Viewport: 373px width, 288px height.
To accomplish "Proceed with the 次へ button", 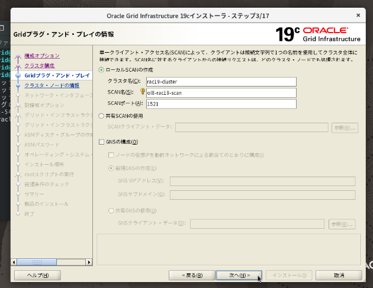I will [x=239, y=276].
